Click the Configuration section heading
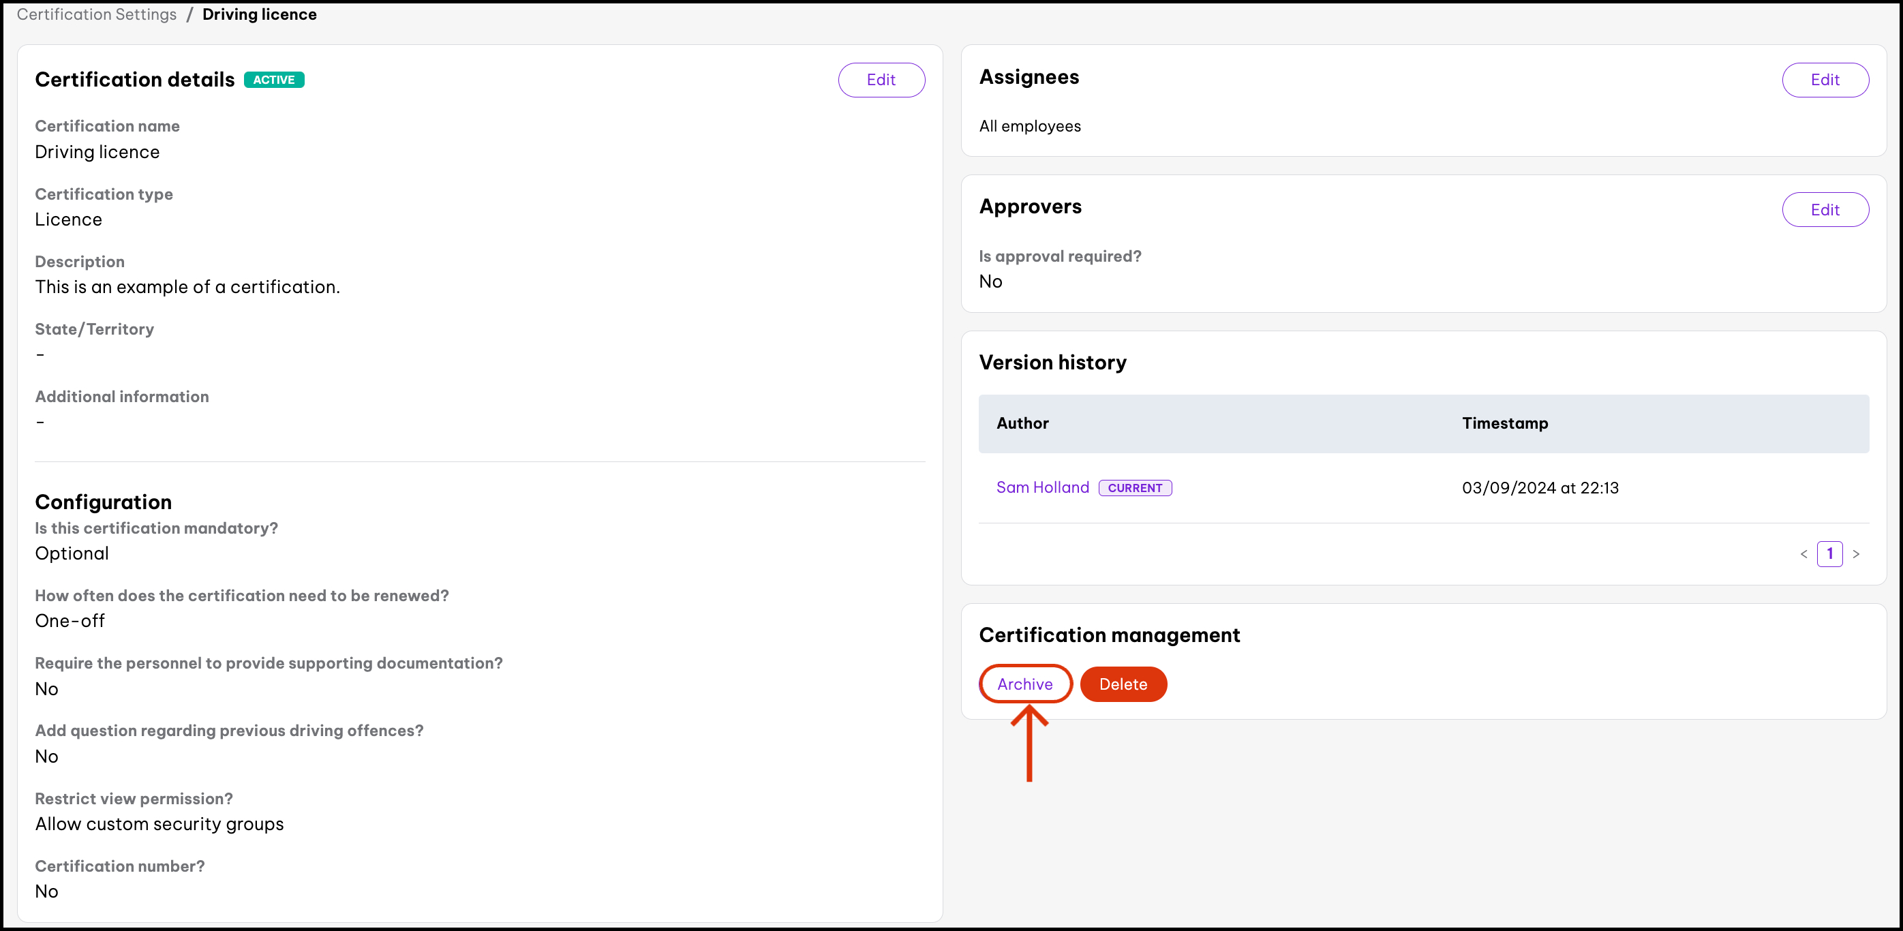 [x=104, y=502]
